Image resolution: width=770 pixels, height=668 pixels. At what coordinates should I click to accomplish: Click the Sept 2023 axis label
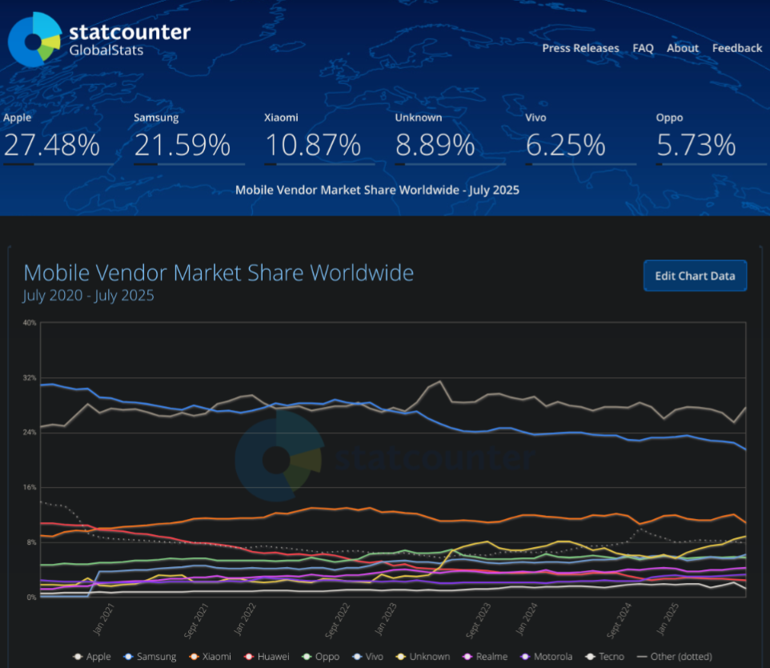[478, 620]
